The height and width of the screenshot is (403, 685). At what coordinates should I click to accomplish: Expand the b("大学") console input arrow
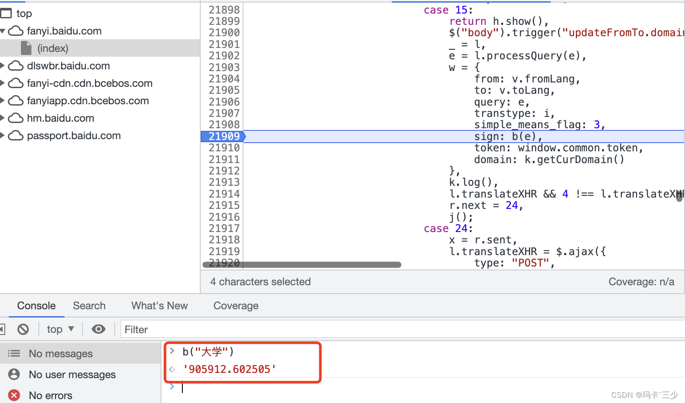pos(172,351)
